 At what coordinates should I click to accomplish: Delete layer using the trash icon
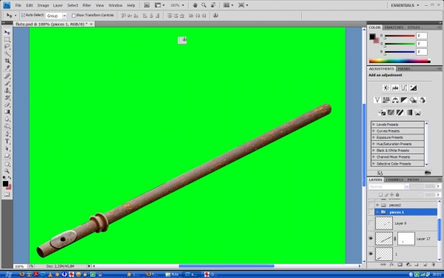click(x=433, y=265)
